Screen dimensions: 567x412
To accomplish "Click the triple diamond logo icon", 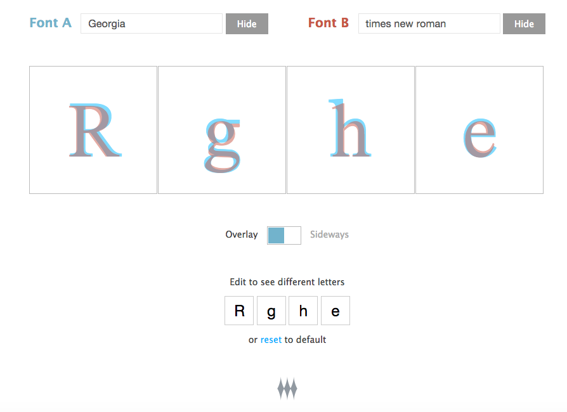I will (x=287, y=389).
